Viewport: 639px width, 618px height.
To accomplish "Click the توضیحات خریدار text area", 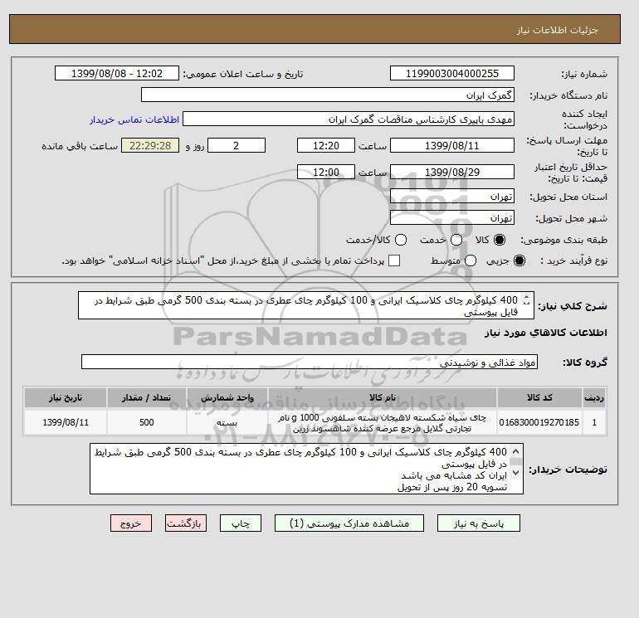I will [306, 469].
